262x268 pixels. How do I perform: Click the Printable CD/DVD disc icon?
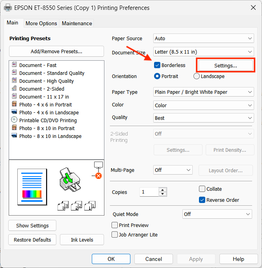(x=14, y=120)
